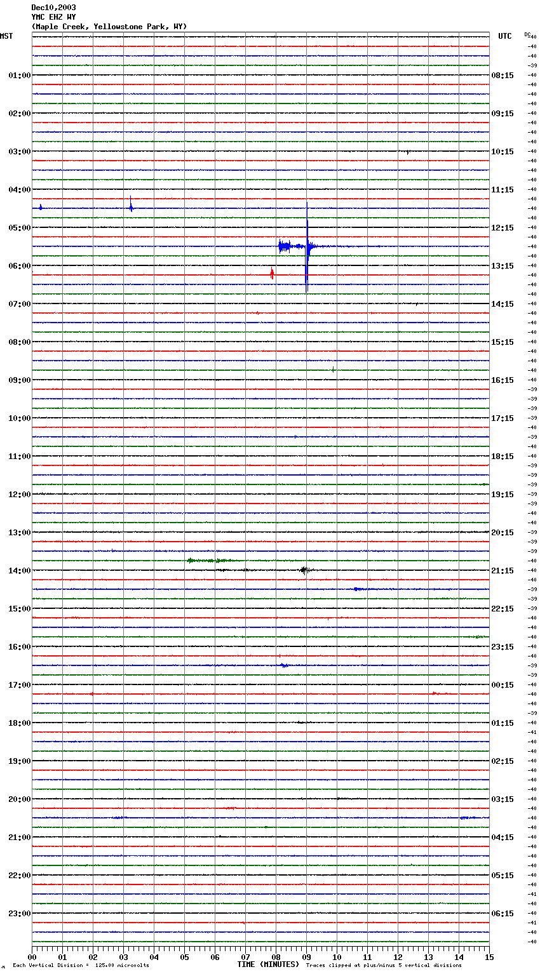Select the 16:00 MST time label

19,647
